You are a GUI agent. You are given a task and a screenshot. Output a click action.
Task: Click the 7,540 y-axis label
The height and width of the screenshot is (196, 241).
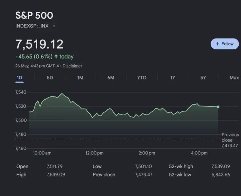pyautogui.click(x=21, y=92)
